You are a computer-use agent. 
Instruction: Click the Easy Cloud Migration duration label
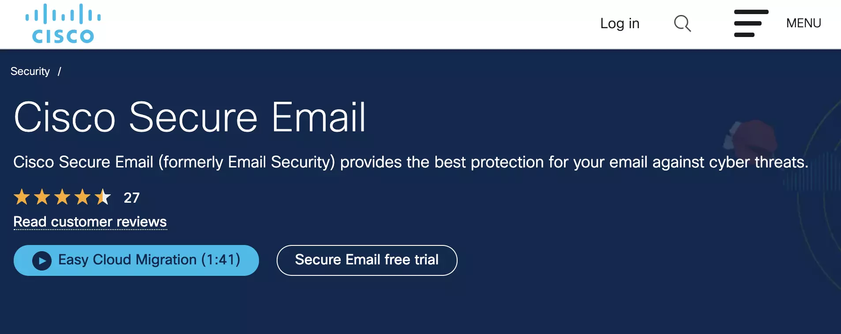click(x=220, y=260)
